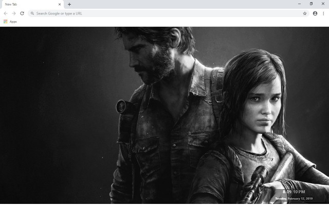
Task: Focus the Search Google or type a URL box
Action: coord(169,13)
